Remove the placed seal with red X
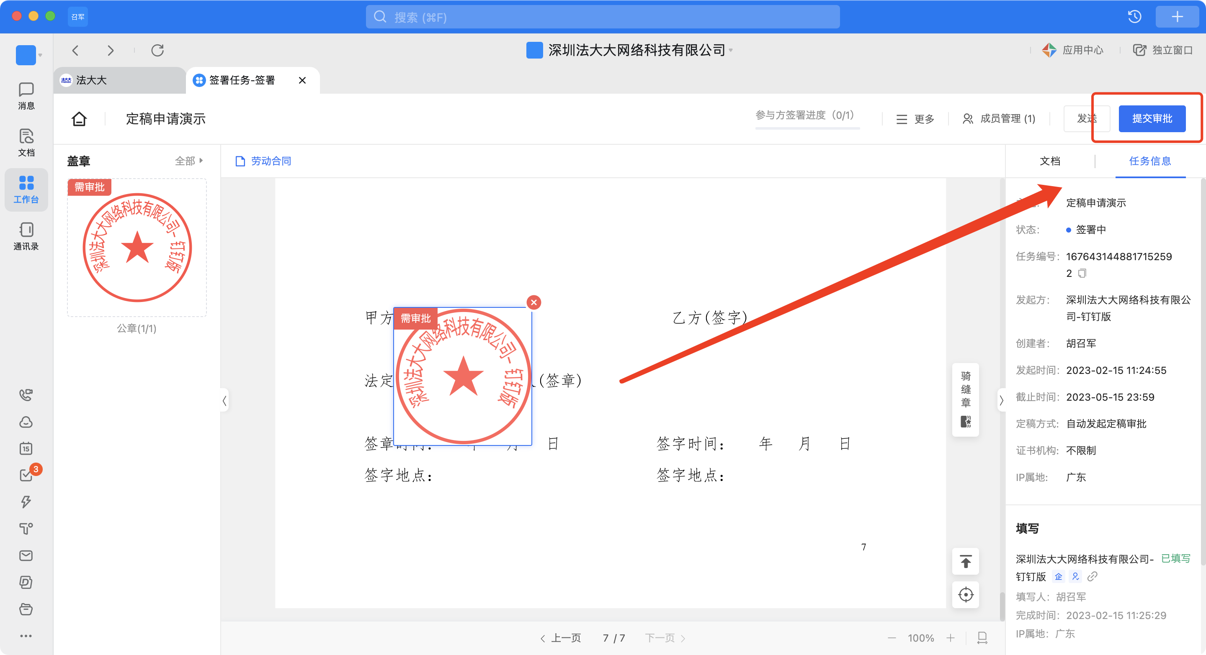This screenshot has height=655, width=1206. (x=534, y=302)
